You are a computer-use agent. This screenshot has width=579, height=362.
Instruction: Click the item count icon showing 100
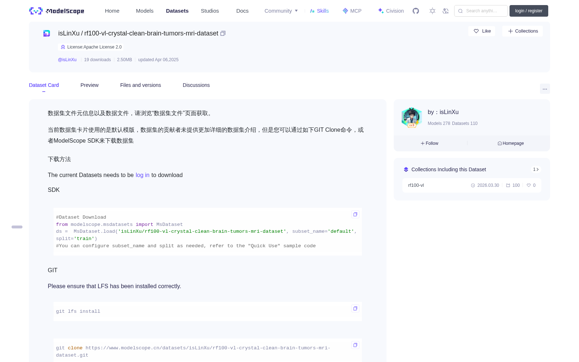508,185
